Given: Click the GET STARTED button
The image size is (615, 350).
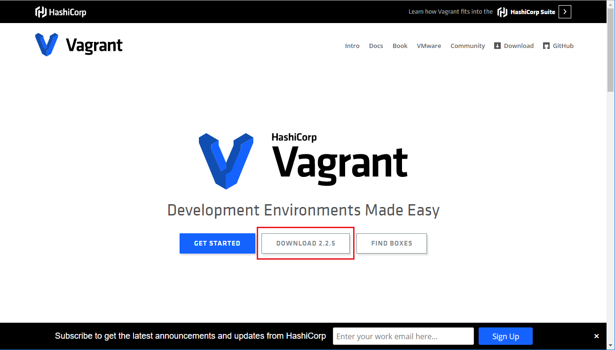Looking at the screenshot, I should pos(217,243).
